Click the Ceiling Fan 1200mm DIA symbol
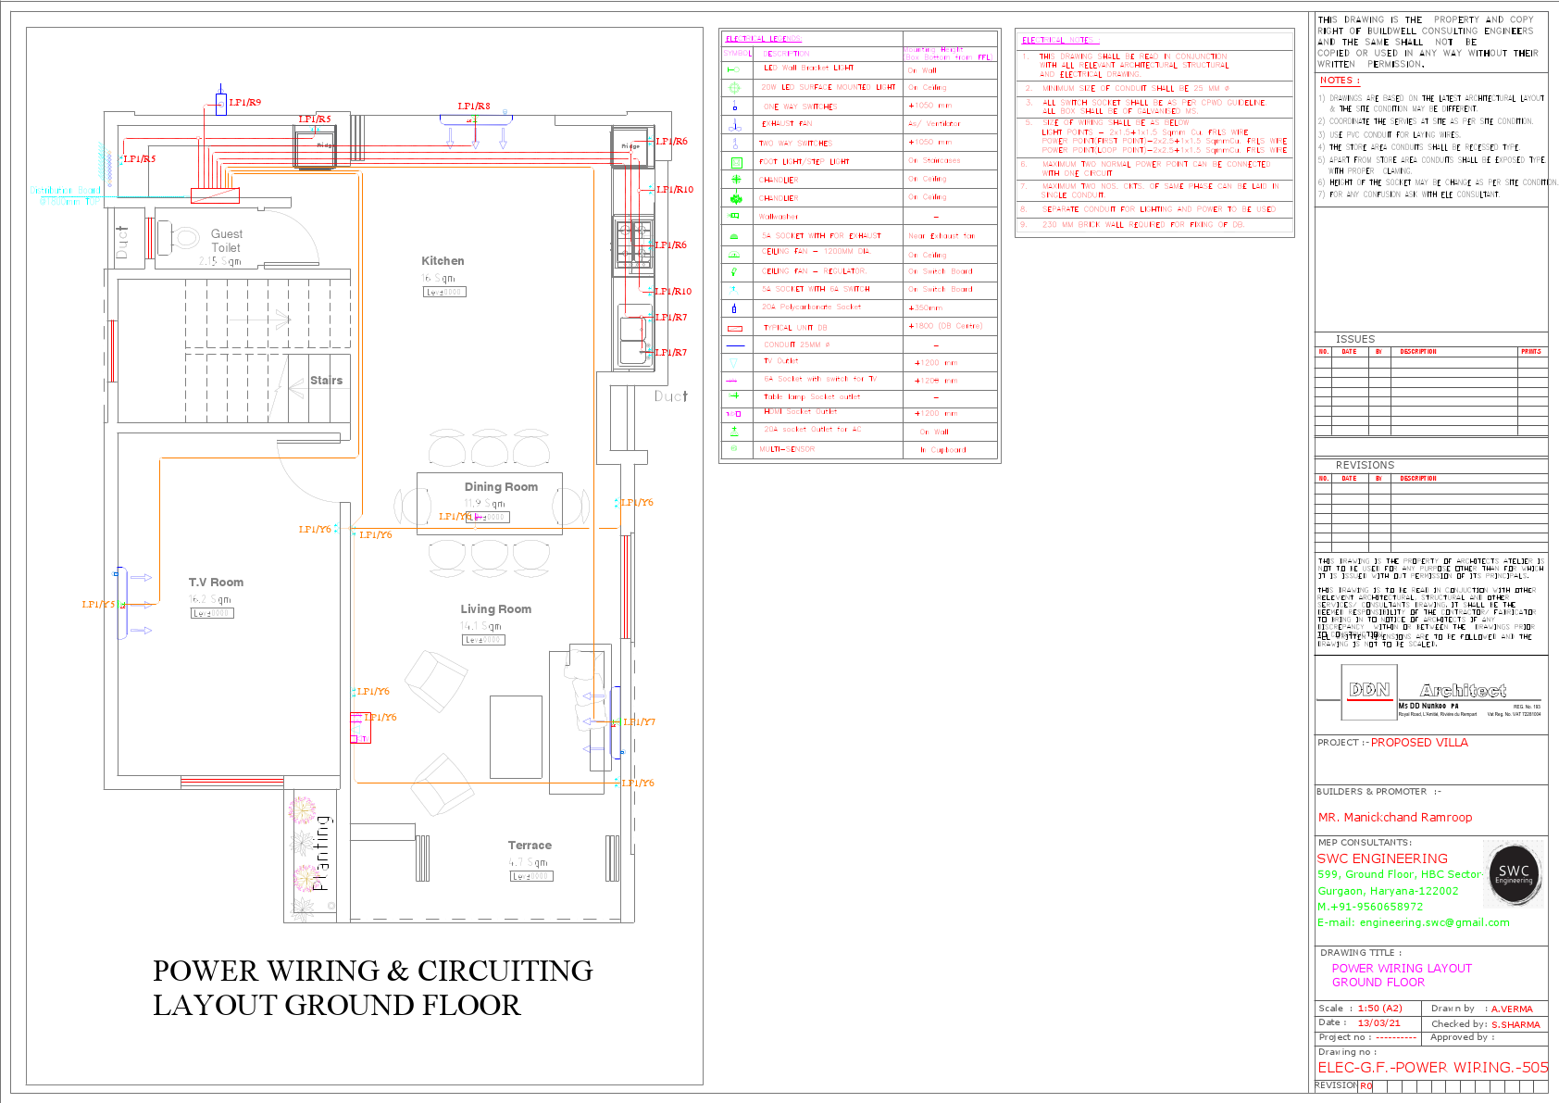1559x1103 pixels. tap(734, 253)
